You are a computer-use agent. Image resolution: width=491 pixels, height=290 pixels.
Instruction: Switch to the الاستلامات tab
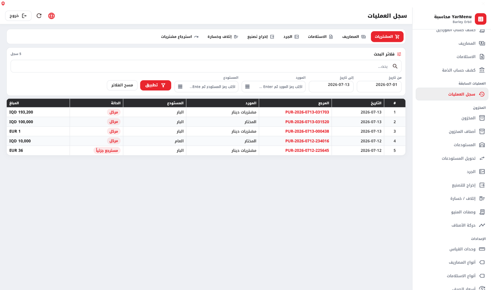point(320,37)
